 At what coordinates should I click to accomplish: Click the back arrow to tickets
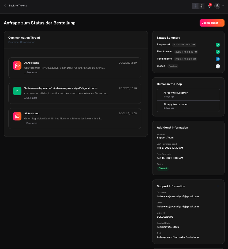click(5, 6)
